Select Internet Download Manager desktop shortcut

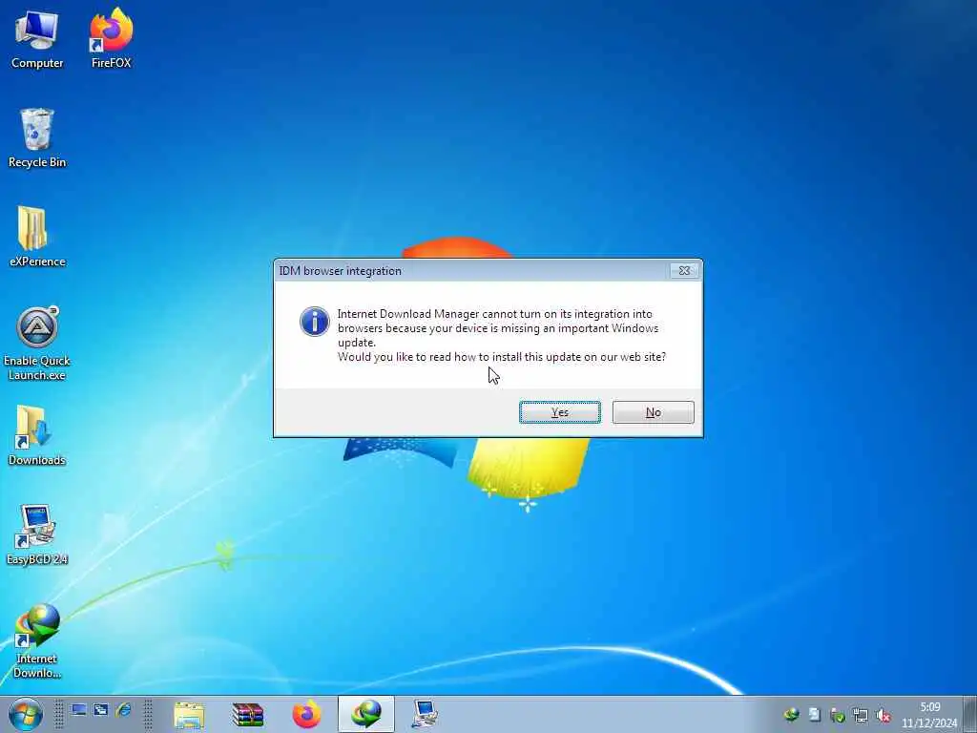click(x=37, y=641)
